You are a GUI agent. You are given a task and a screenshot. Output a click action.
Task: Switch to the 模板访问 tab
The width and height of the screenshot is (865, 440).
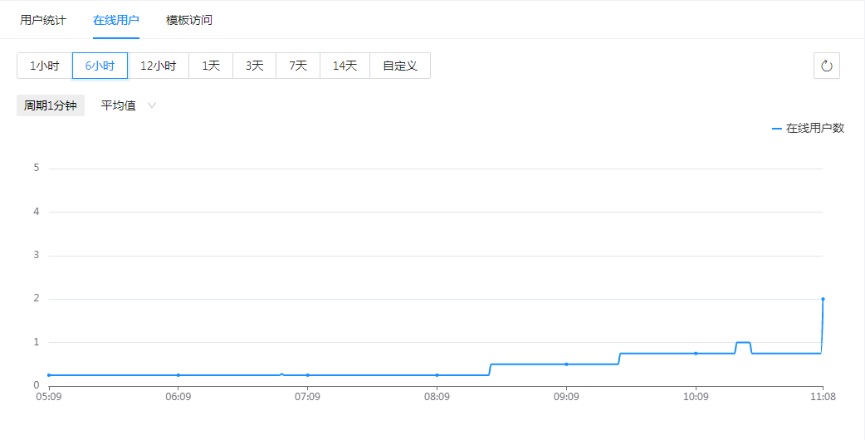pos(189,20)
